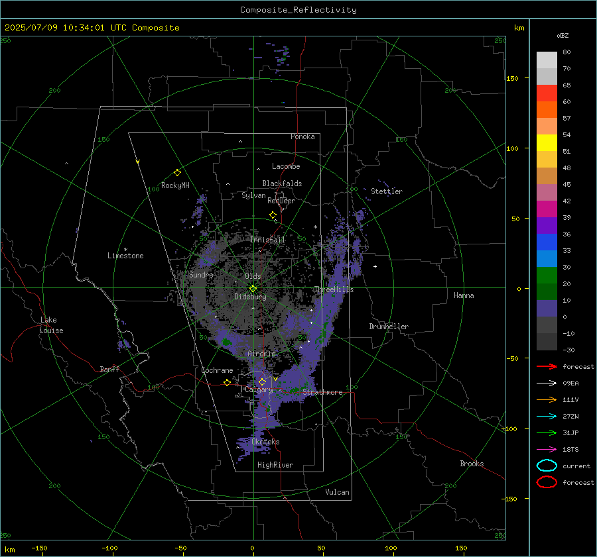This screenshot has width=597, height=557.
Task: Click the red forecast arrow in legend
Action: coord(547,366)
